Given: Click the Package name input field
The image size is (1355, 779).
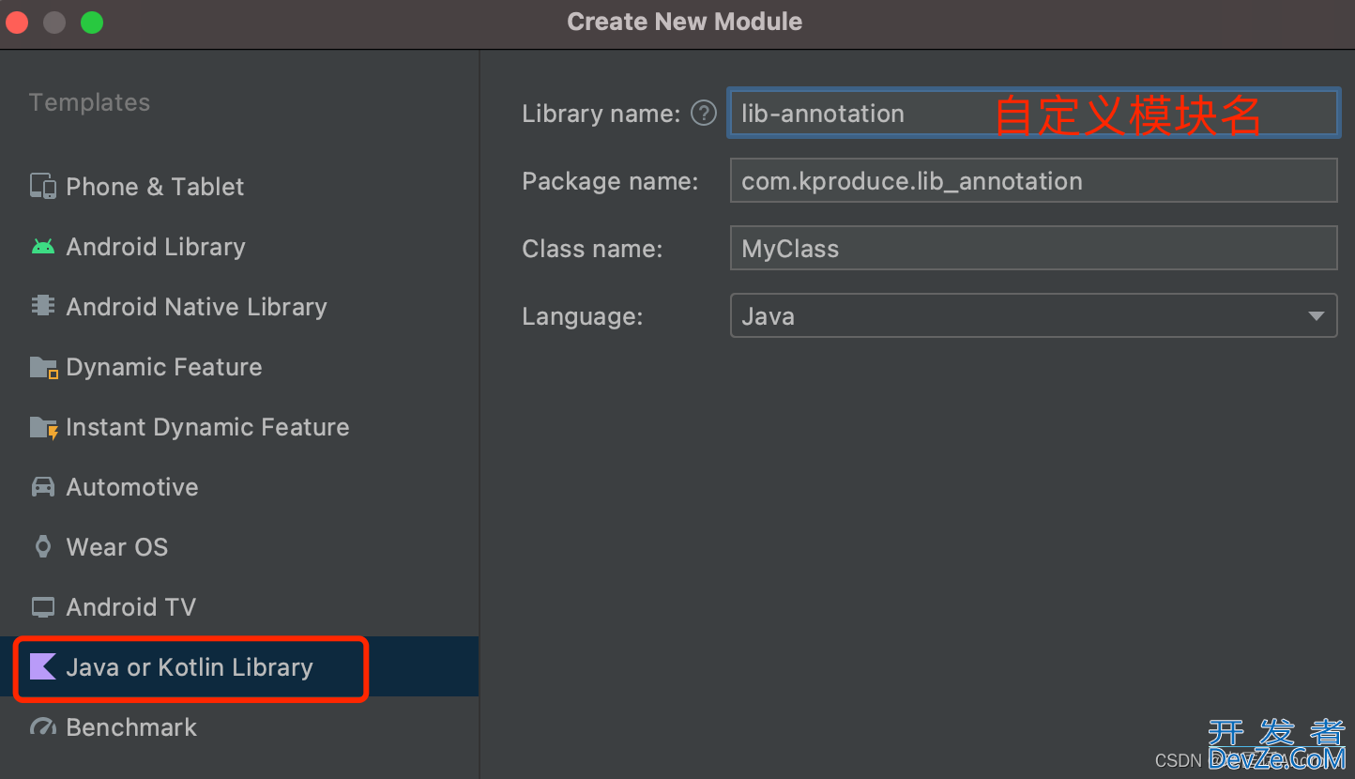Looking at the screenshot, I should (x=1032, y=181).
